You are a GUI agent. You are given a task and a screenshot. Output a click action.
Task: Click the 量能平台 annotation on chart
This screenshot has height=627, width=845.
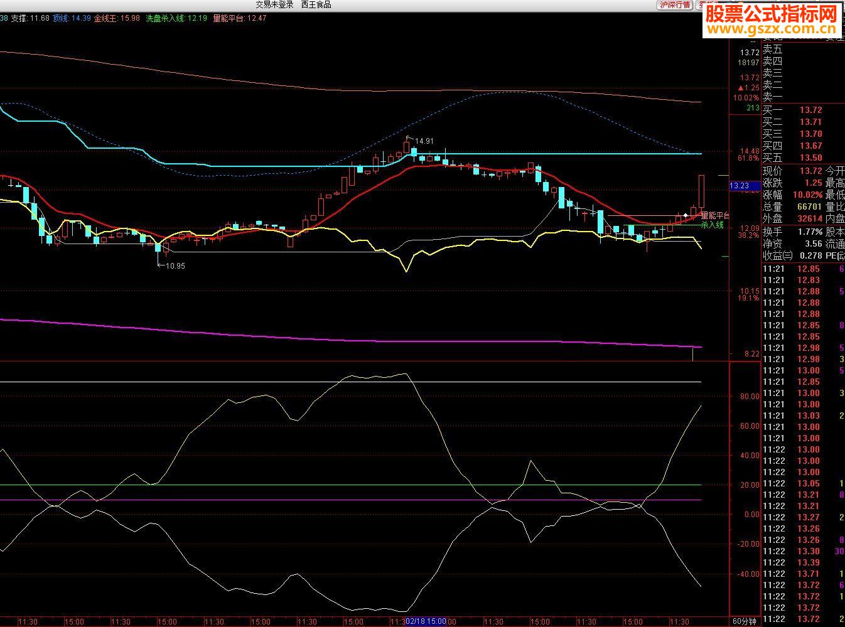714,215
